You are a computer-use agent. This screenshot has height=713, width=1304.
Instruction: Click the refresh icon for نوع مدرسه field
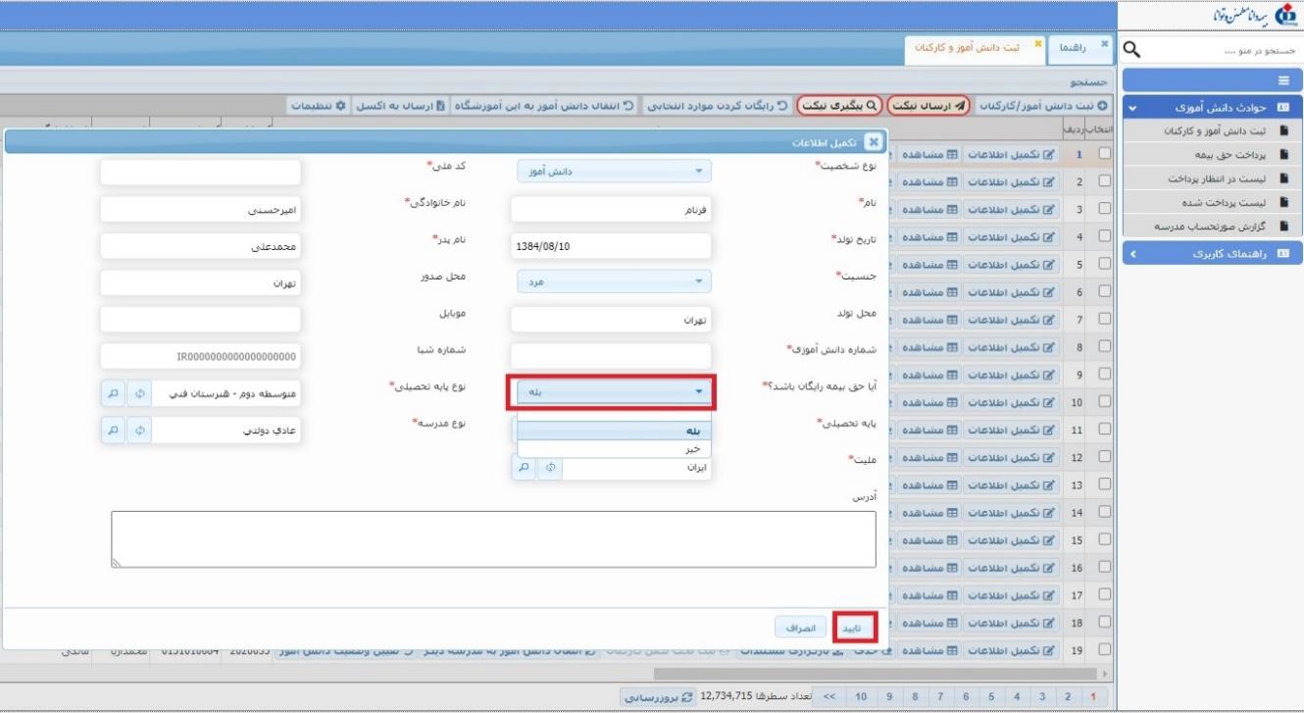click(x=138, y=430)
